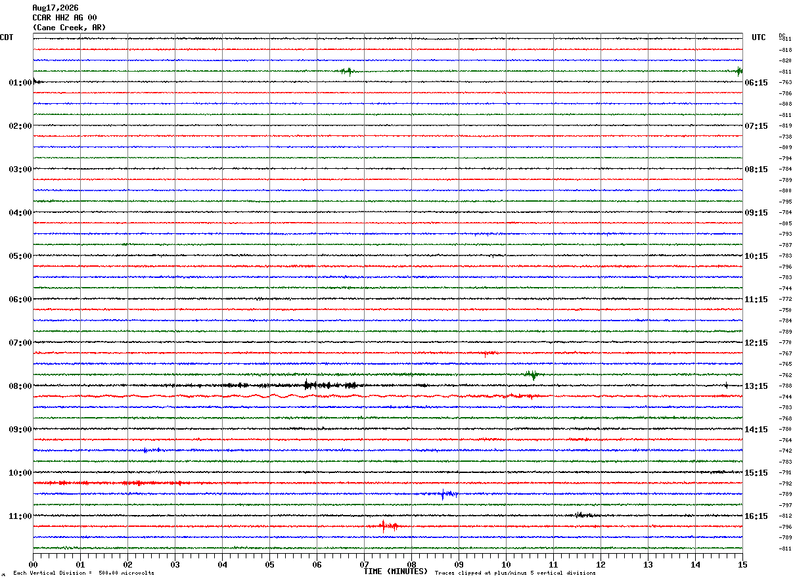Click the minute 15 axis tick label

(x=742, y=564)
